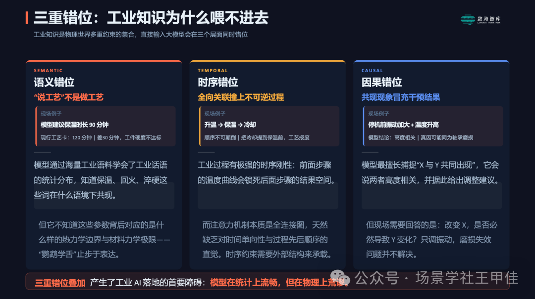Click the yellow line "全向关联撞上不可逆过程"
This screenshot has height=299, width=535.
(x=241, y=97)
